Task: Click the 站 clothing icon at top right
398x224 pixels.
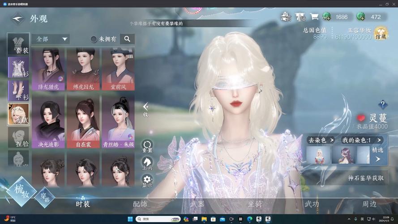Action: [x=300, y=17]
